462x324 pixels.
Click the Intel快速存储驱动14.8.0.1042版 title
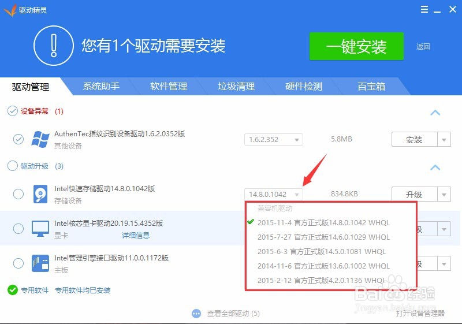coord(105,188)
